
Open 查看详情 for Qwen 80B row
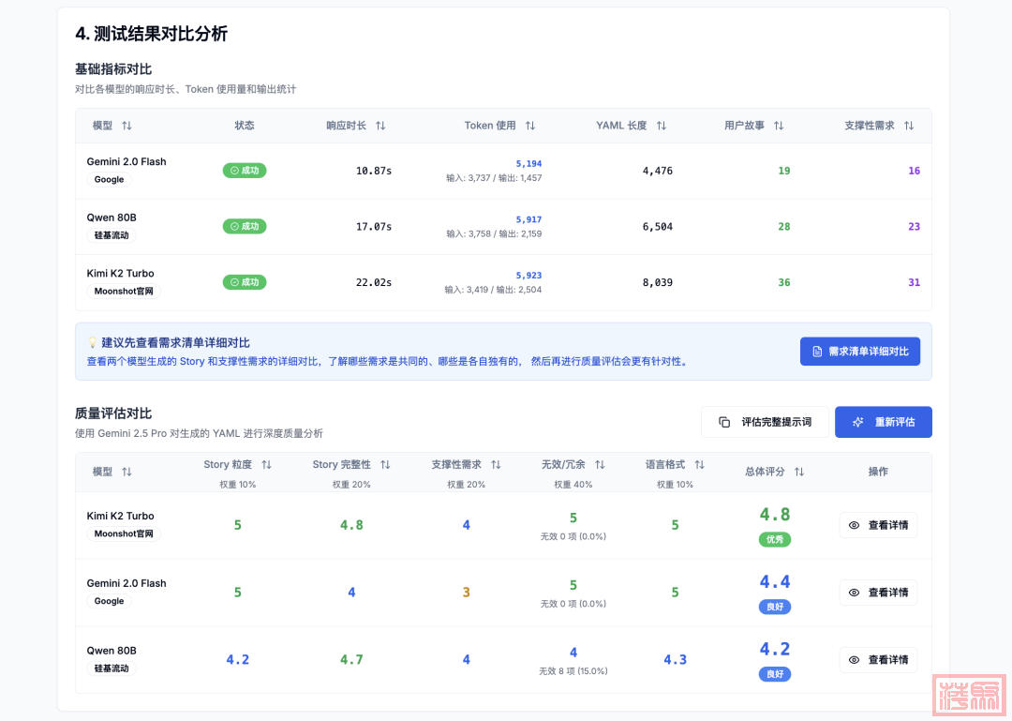pos(878,660)
